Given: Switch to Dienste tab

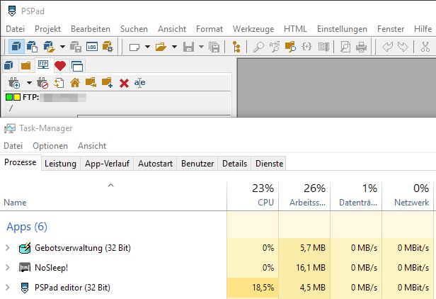Looking at the screenshot, I should point(269,164).
